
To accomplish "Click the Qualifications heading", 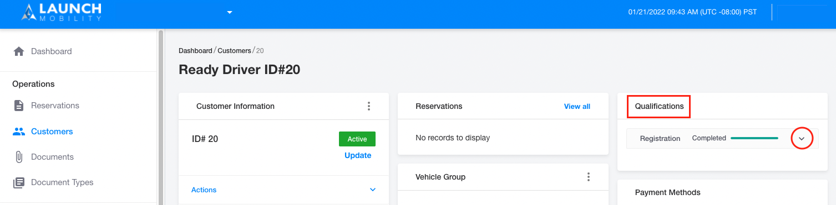I will tap(660, 106).
